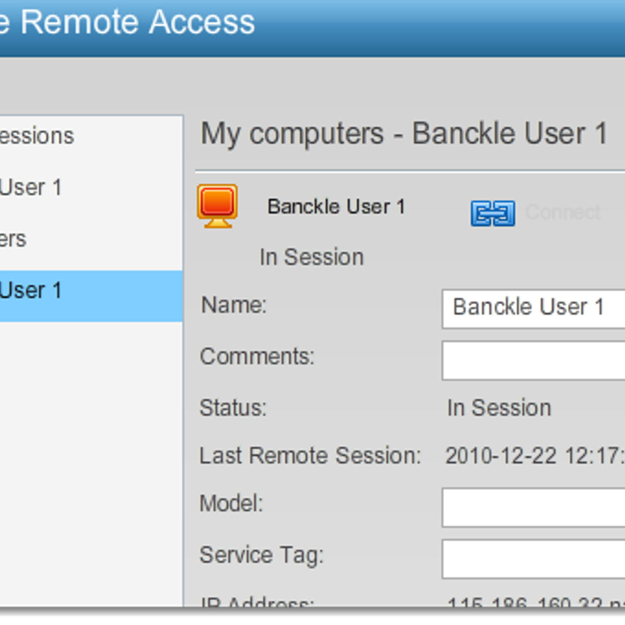Click the greyed-out Connect text
This screenshot has height=625, width=625.
(x=563, y=213)
